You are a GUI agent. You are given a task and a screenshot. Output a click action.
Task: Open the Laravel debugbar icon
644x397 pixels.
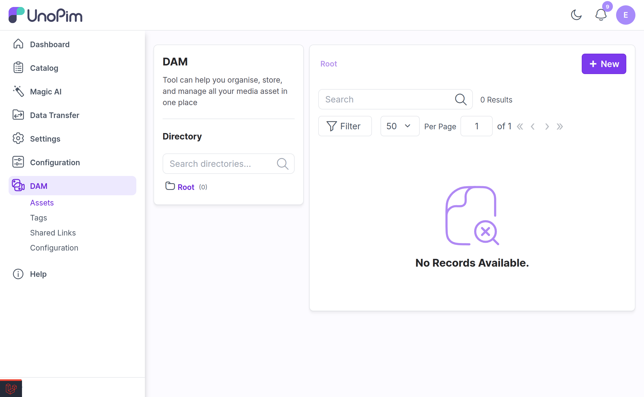[11, 388]
